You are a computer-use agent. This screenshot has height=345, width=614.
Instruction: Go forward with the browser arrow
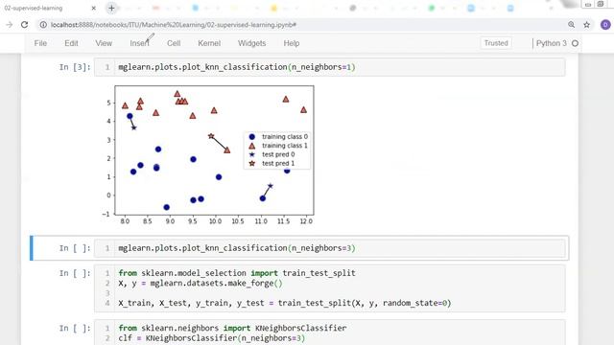9,25
